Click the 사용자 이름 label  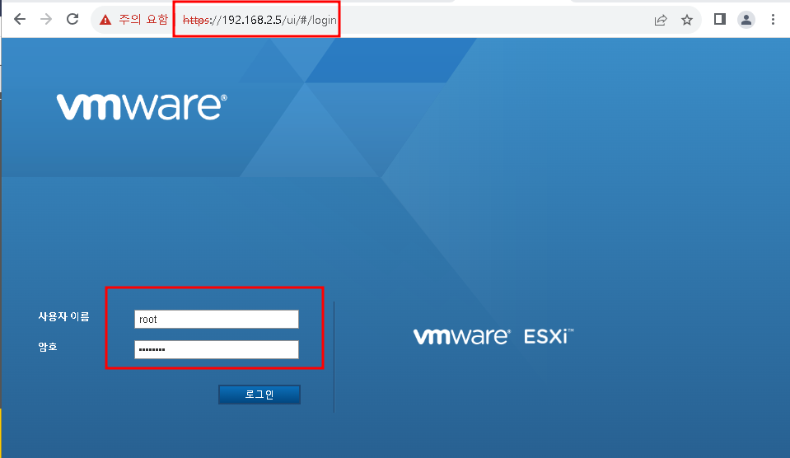[64, 316]
